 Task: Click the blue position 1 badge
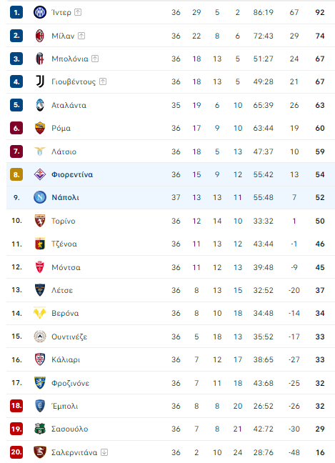[16, 12]
